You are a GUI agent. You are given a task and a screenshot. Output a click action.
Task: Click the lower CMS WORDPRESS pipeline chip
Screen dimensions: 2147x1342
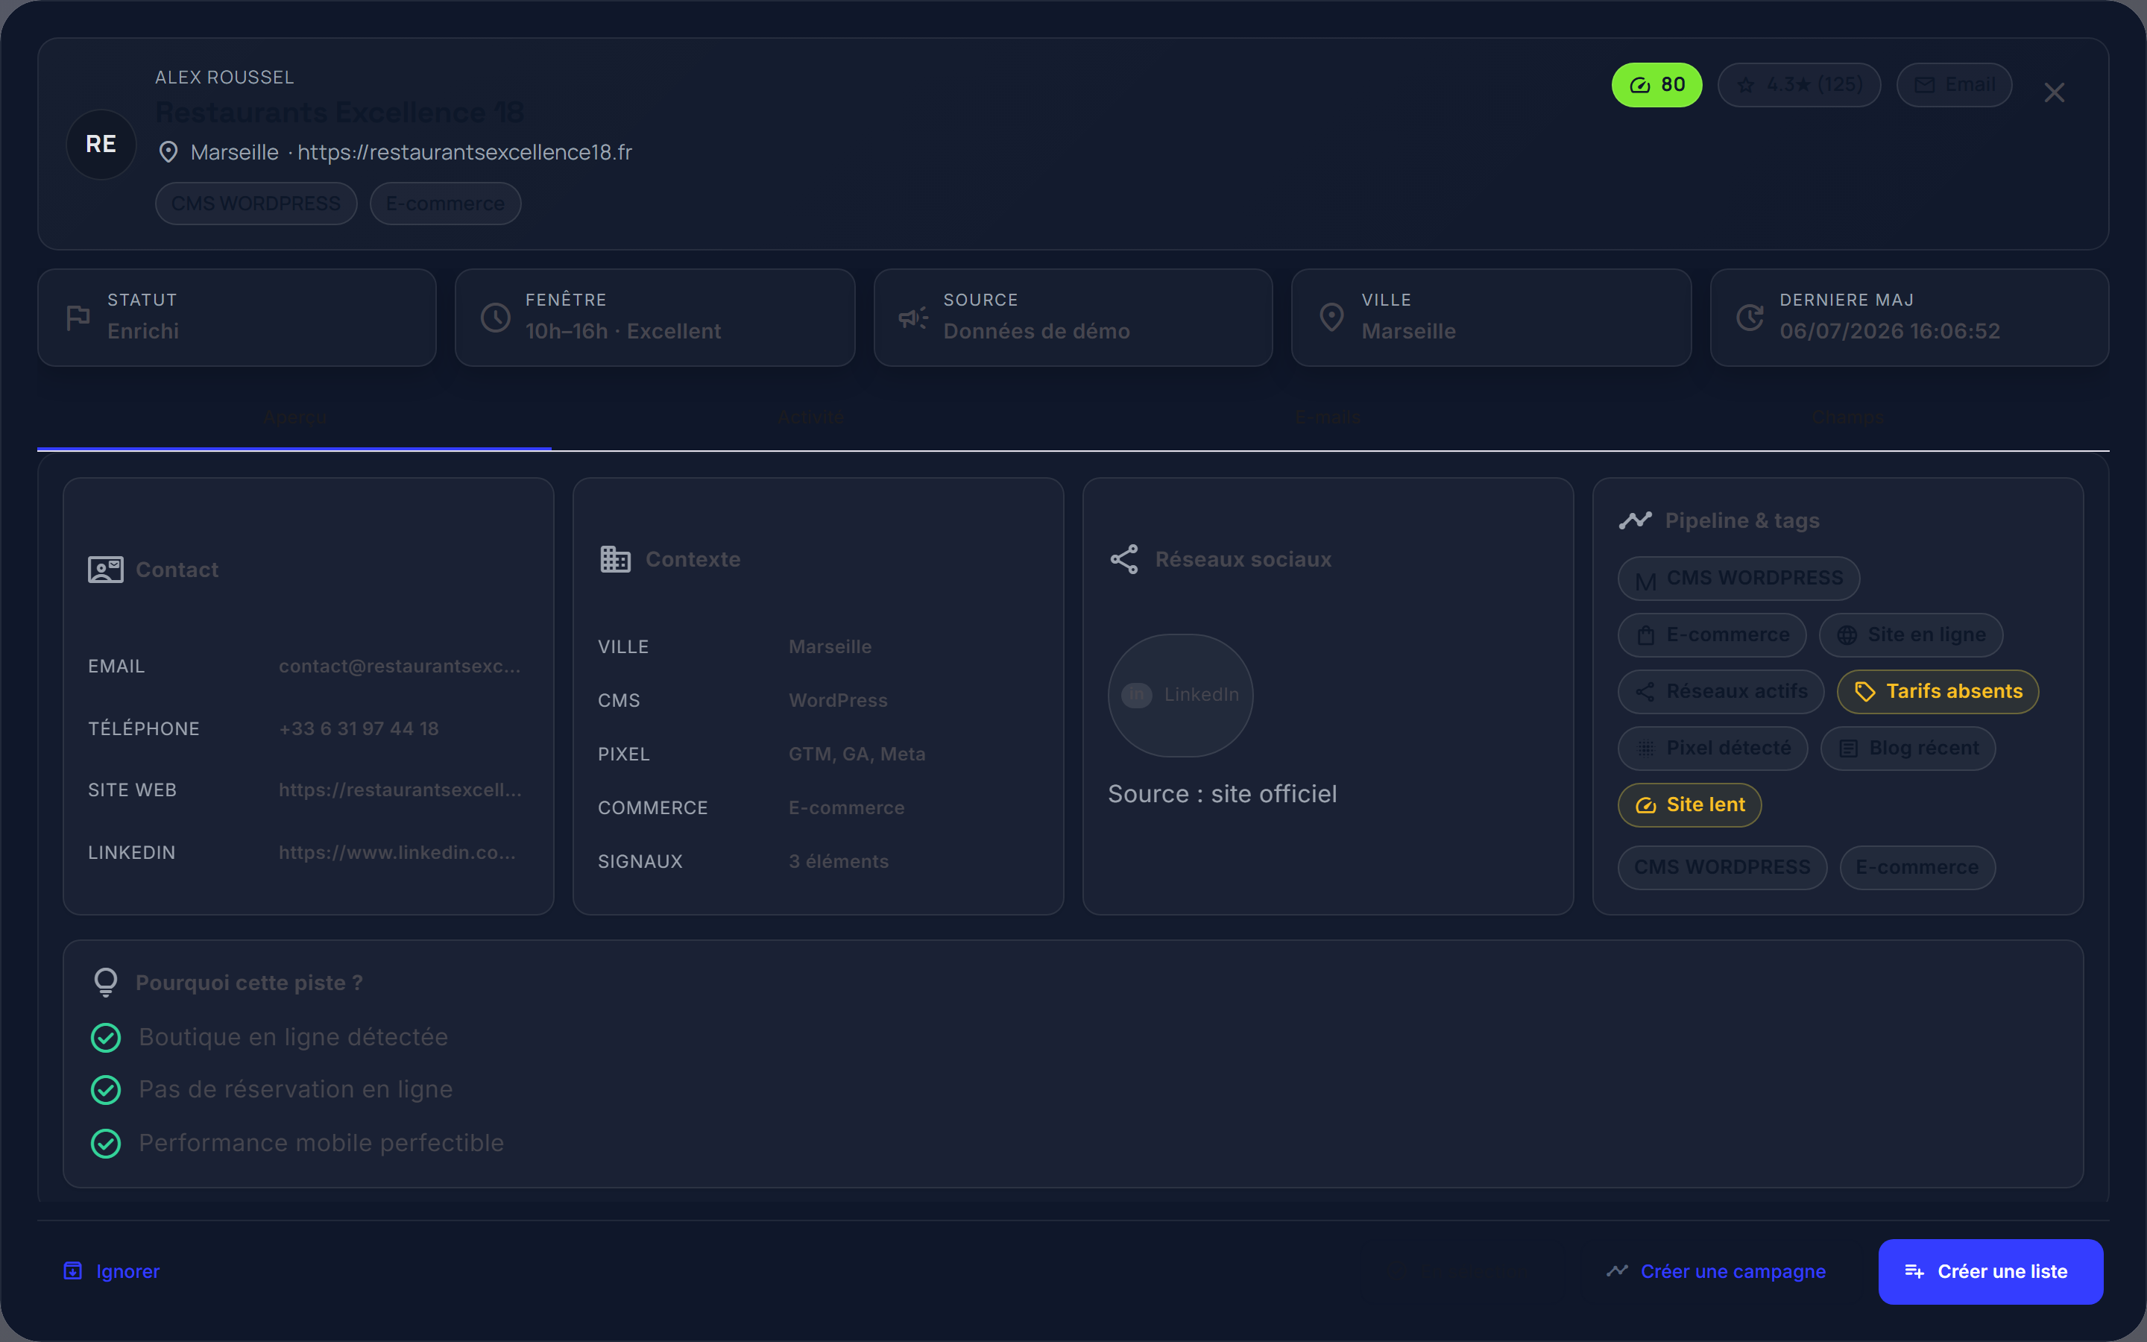point(1722,867)
